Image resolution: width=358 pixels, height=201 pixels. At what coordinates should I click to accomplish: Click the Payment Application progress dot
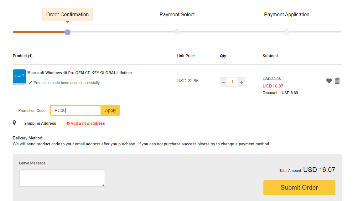[287, 32]
